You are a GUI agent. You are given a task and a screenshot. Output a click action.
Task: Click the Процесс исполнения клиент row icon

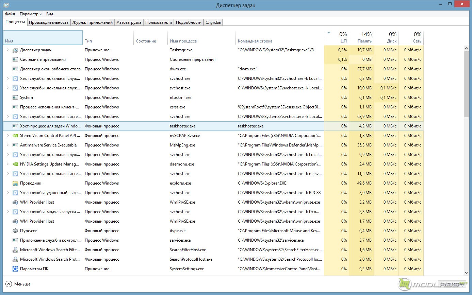(15, 107)
